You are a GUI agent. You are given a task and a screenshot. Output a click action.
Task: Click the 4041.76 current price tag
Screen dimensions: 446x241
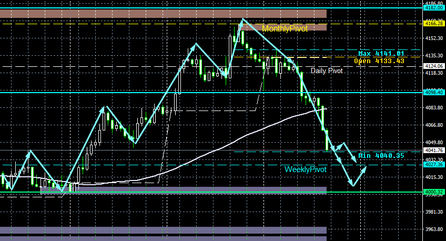(x=434, y=150)
